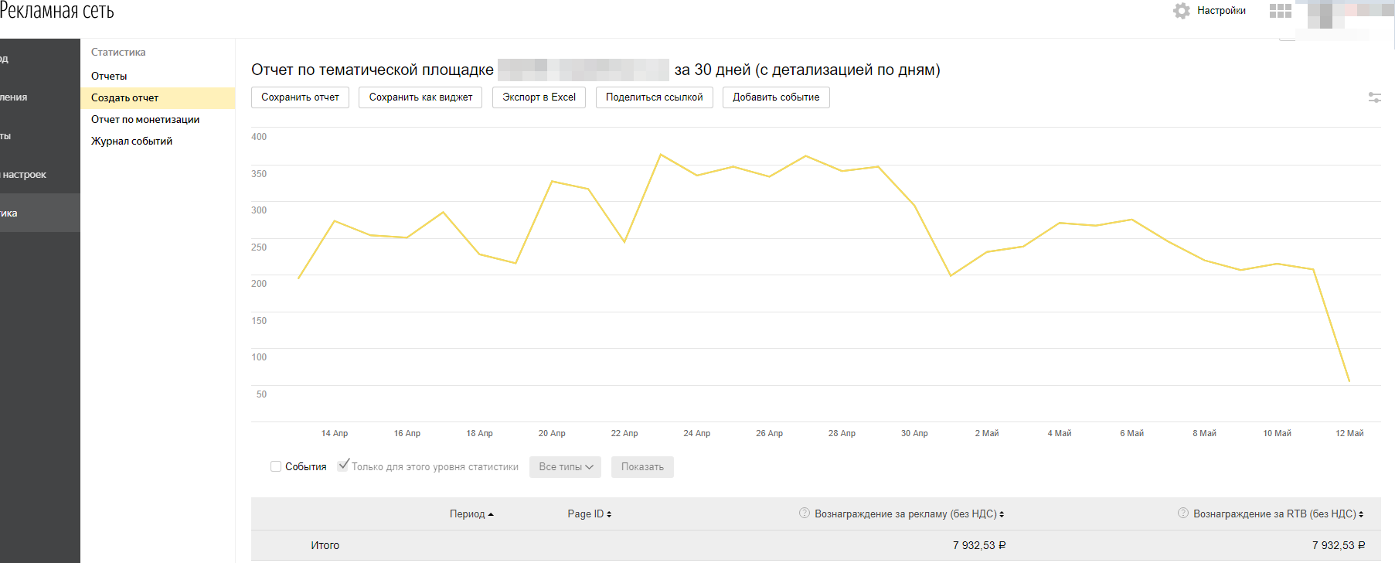
Task: Click help icon beside Вознаграждение за RTB
Action: 1182,514
